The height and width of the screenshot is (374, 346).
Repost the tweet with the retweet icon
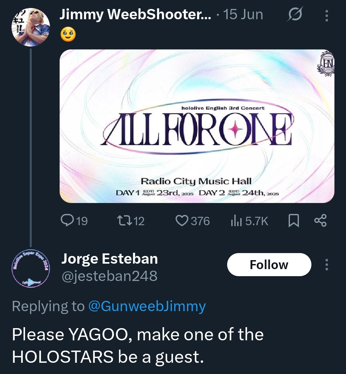(122, 221)
